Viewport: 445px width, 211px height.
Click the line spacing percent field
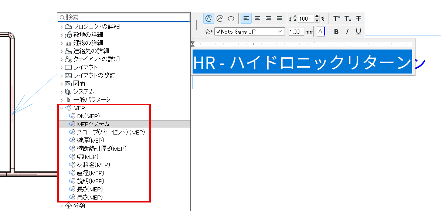306,18
